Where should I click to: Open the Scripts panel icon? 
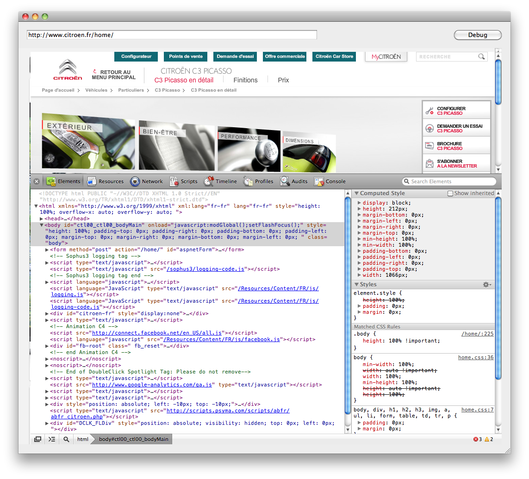(174, 181)
